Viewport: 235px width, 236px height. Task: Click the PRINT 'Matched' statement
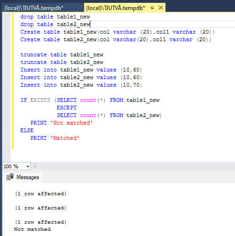55,138
